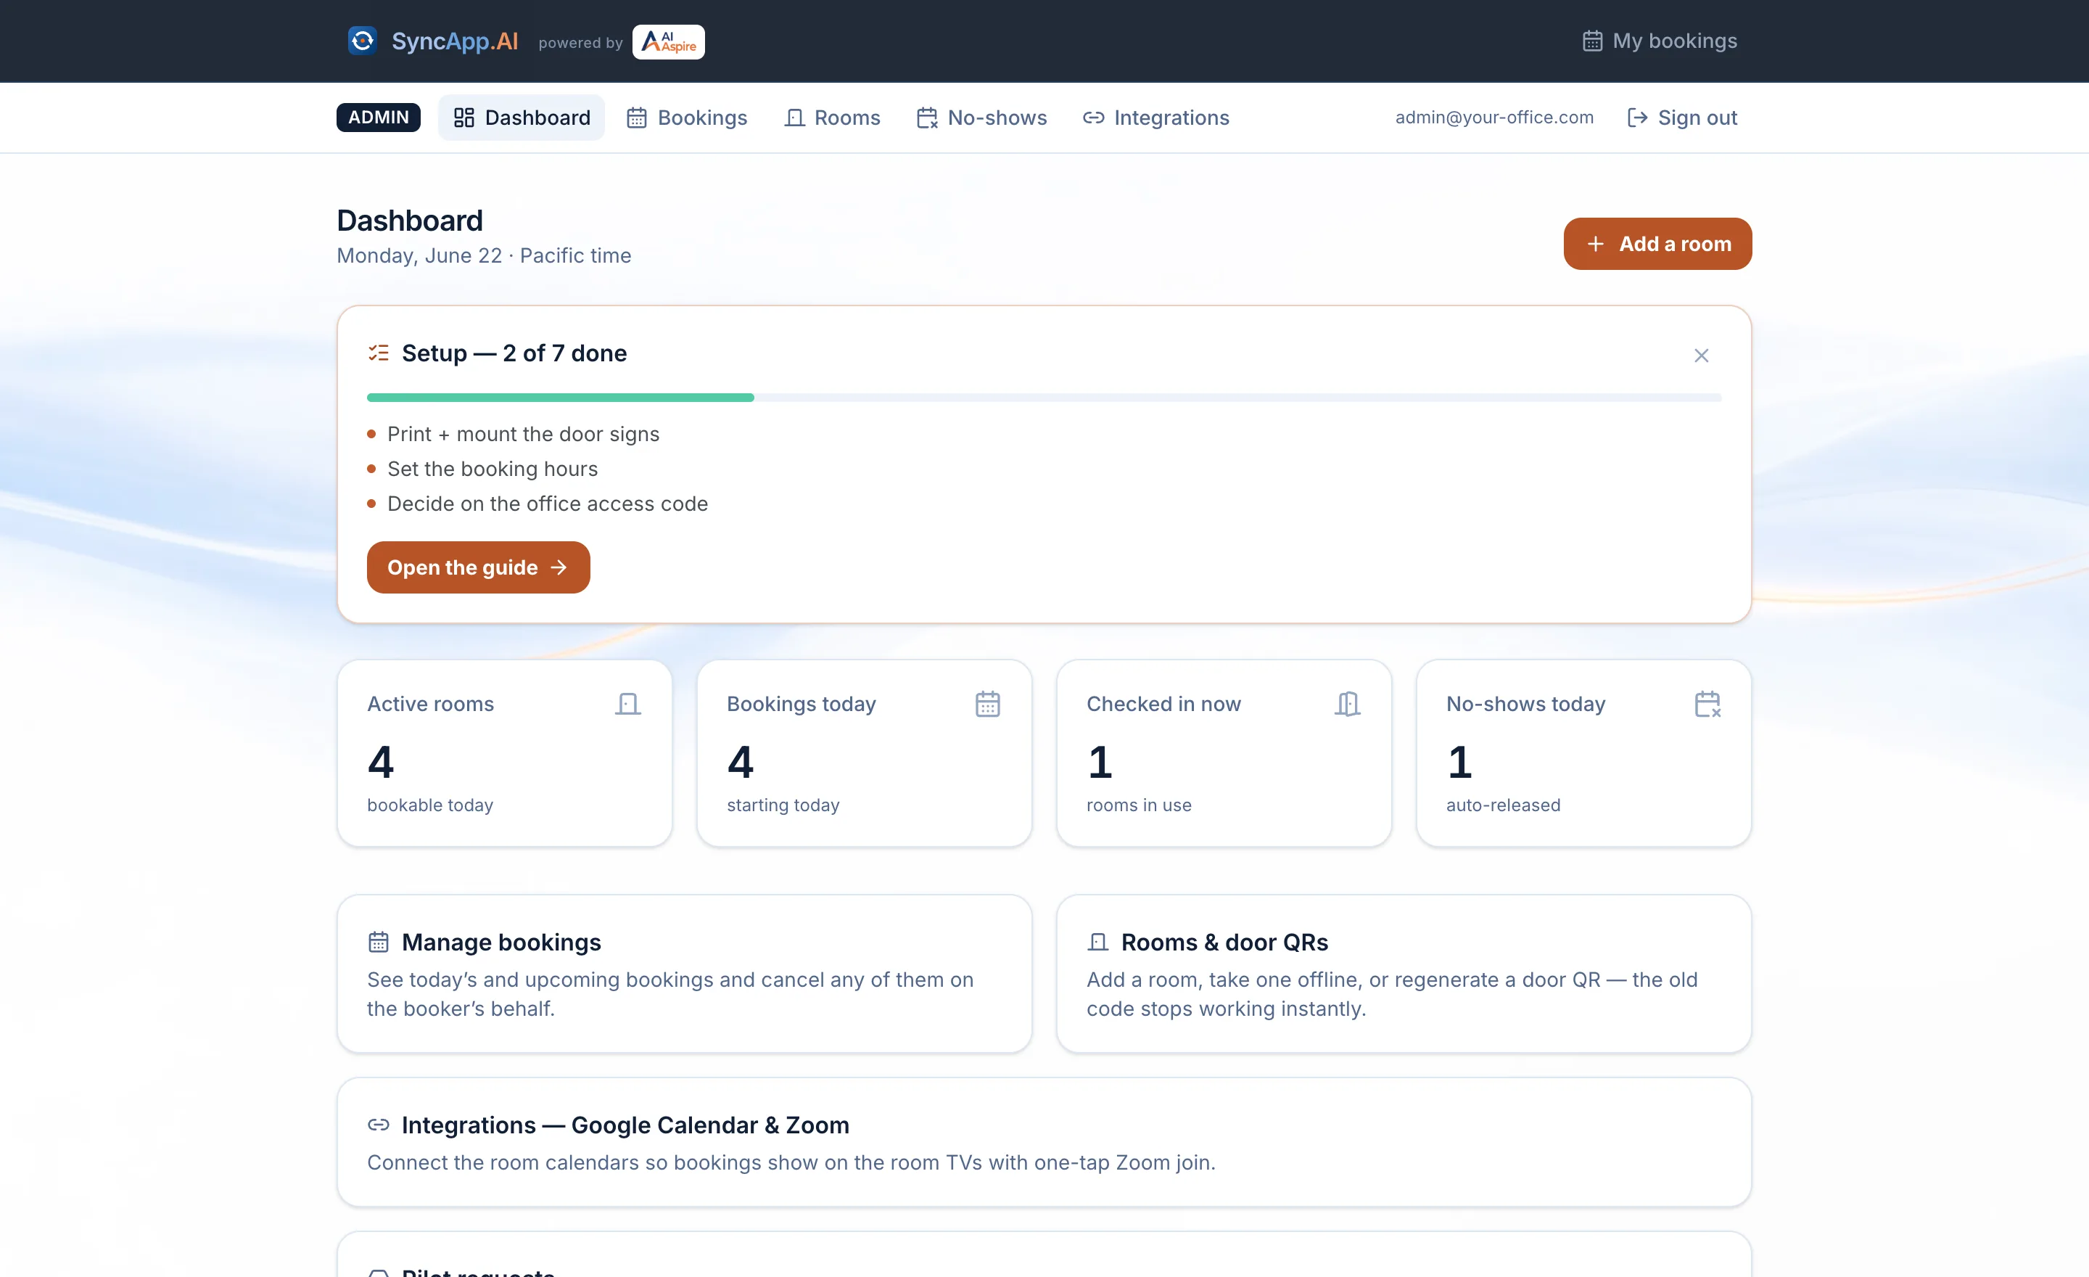Click the SyncApp.AI logo icon
The width and height of the screenshot is (2089, 1277).
pyautogui.click(x=363, y=41)
